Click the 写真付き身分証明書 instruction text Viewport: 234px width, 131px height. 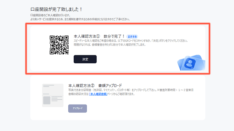pos(112,90)
